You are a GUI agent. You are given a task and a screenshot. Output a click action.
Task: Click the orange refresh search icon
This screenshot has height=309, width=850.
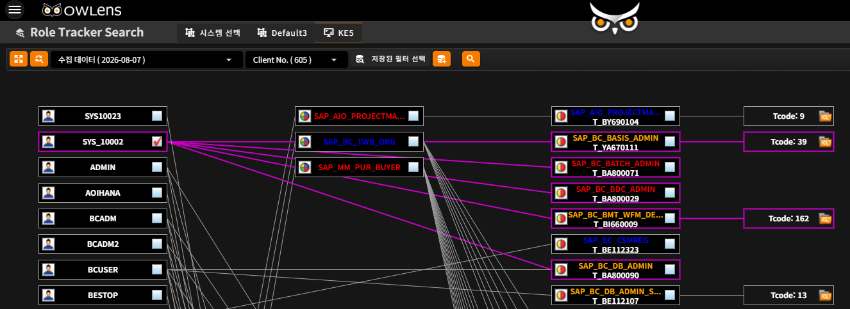39,59
